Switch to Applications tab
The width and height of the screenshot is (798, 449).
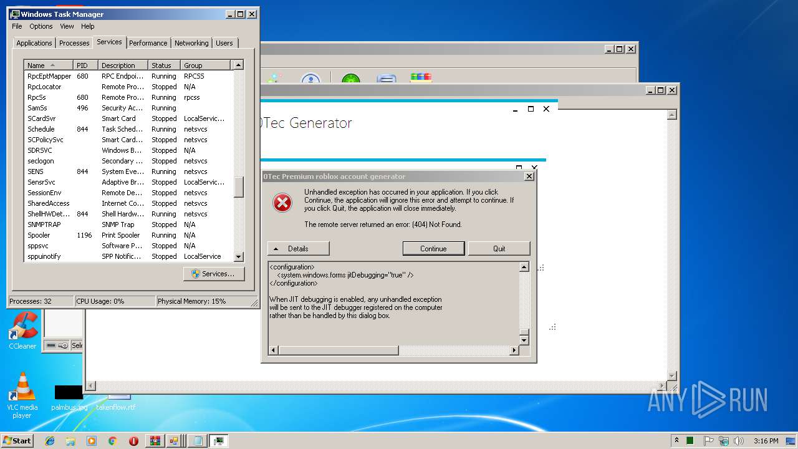pyautogui.click(x=34, y=43)
